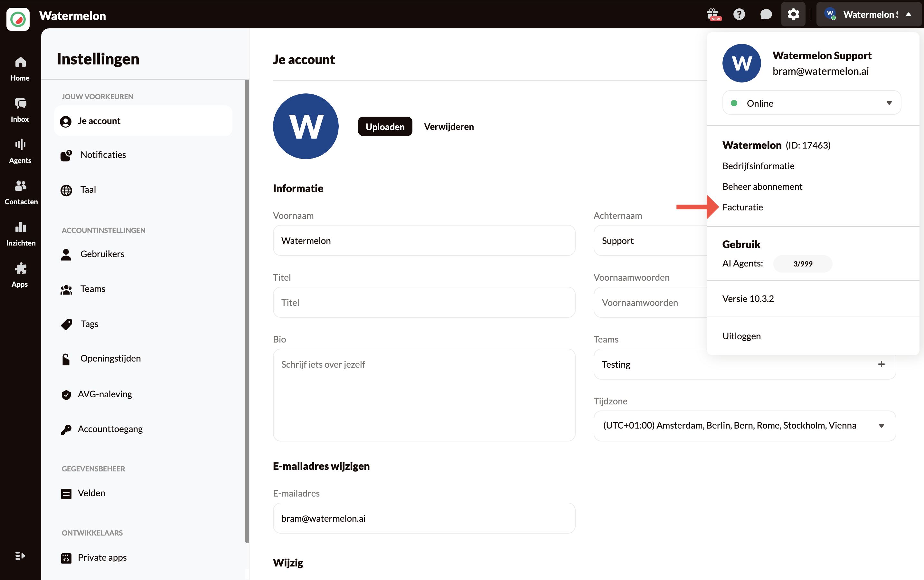Viewport: 924px width, 580px height.
Task: Open the chat bubble icon in top bar
Action: 766,15
